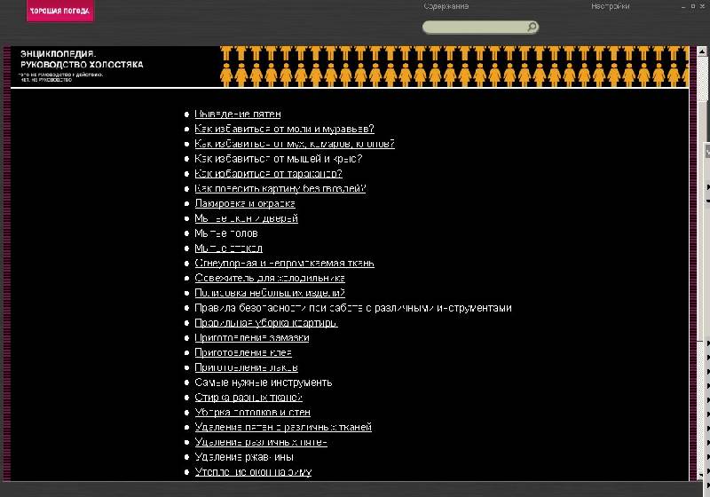Select 'Самые нужные инструменты' entry
Screen dimensions: 710x497
[263, 383]
